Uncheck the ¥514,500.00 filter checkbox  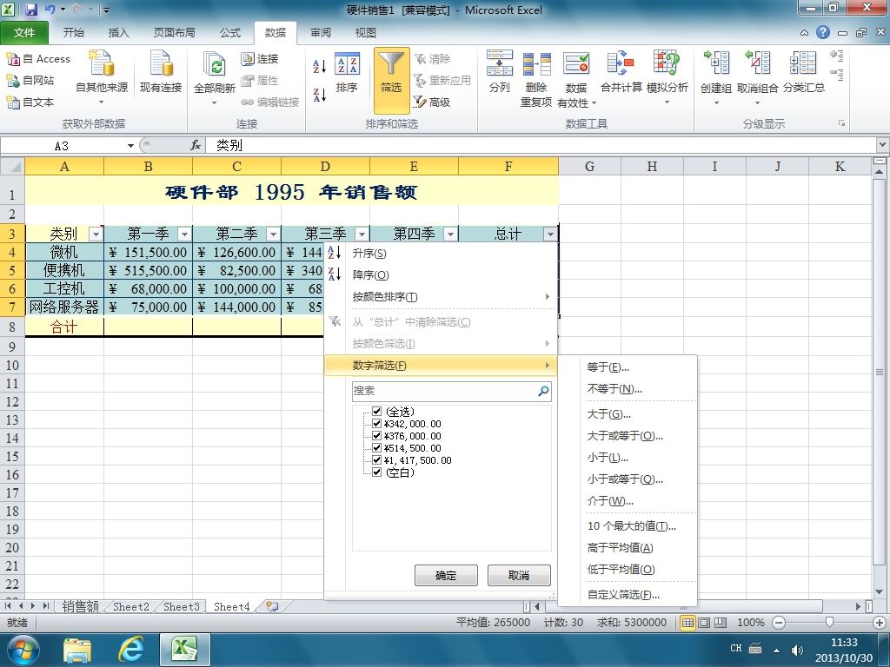pyautogui.click(x=376, y=448)
